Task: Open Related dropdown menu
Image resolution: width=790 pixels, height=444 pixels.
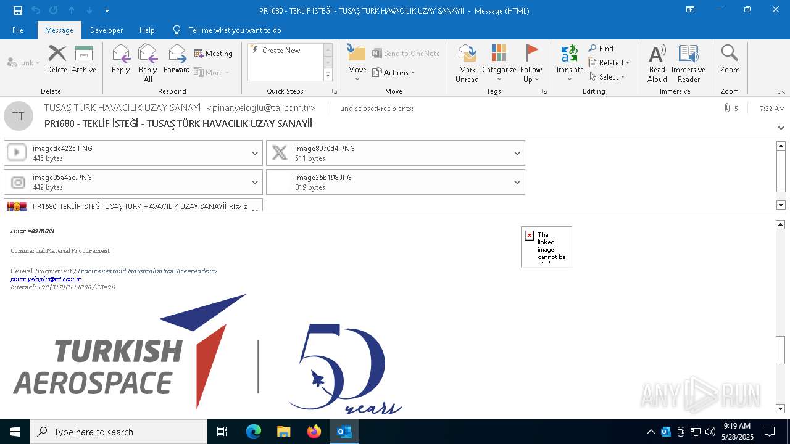Action: tap(609, 62)
